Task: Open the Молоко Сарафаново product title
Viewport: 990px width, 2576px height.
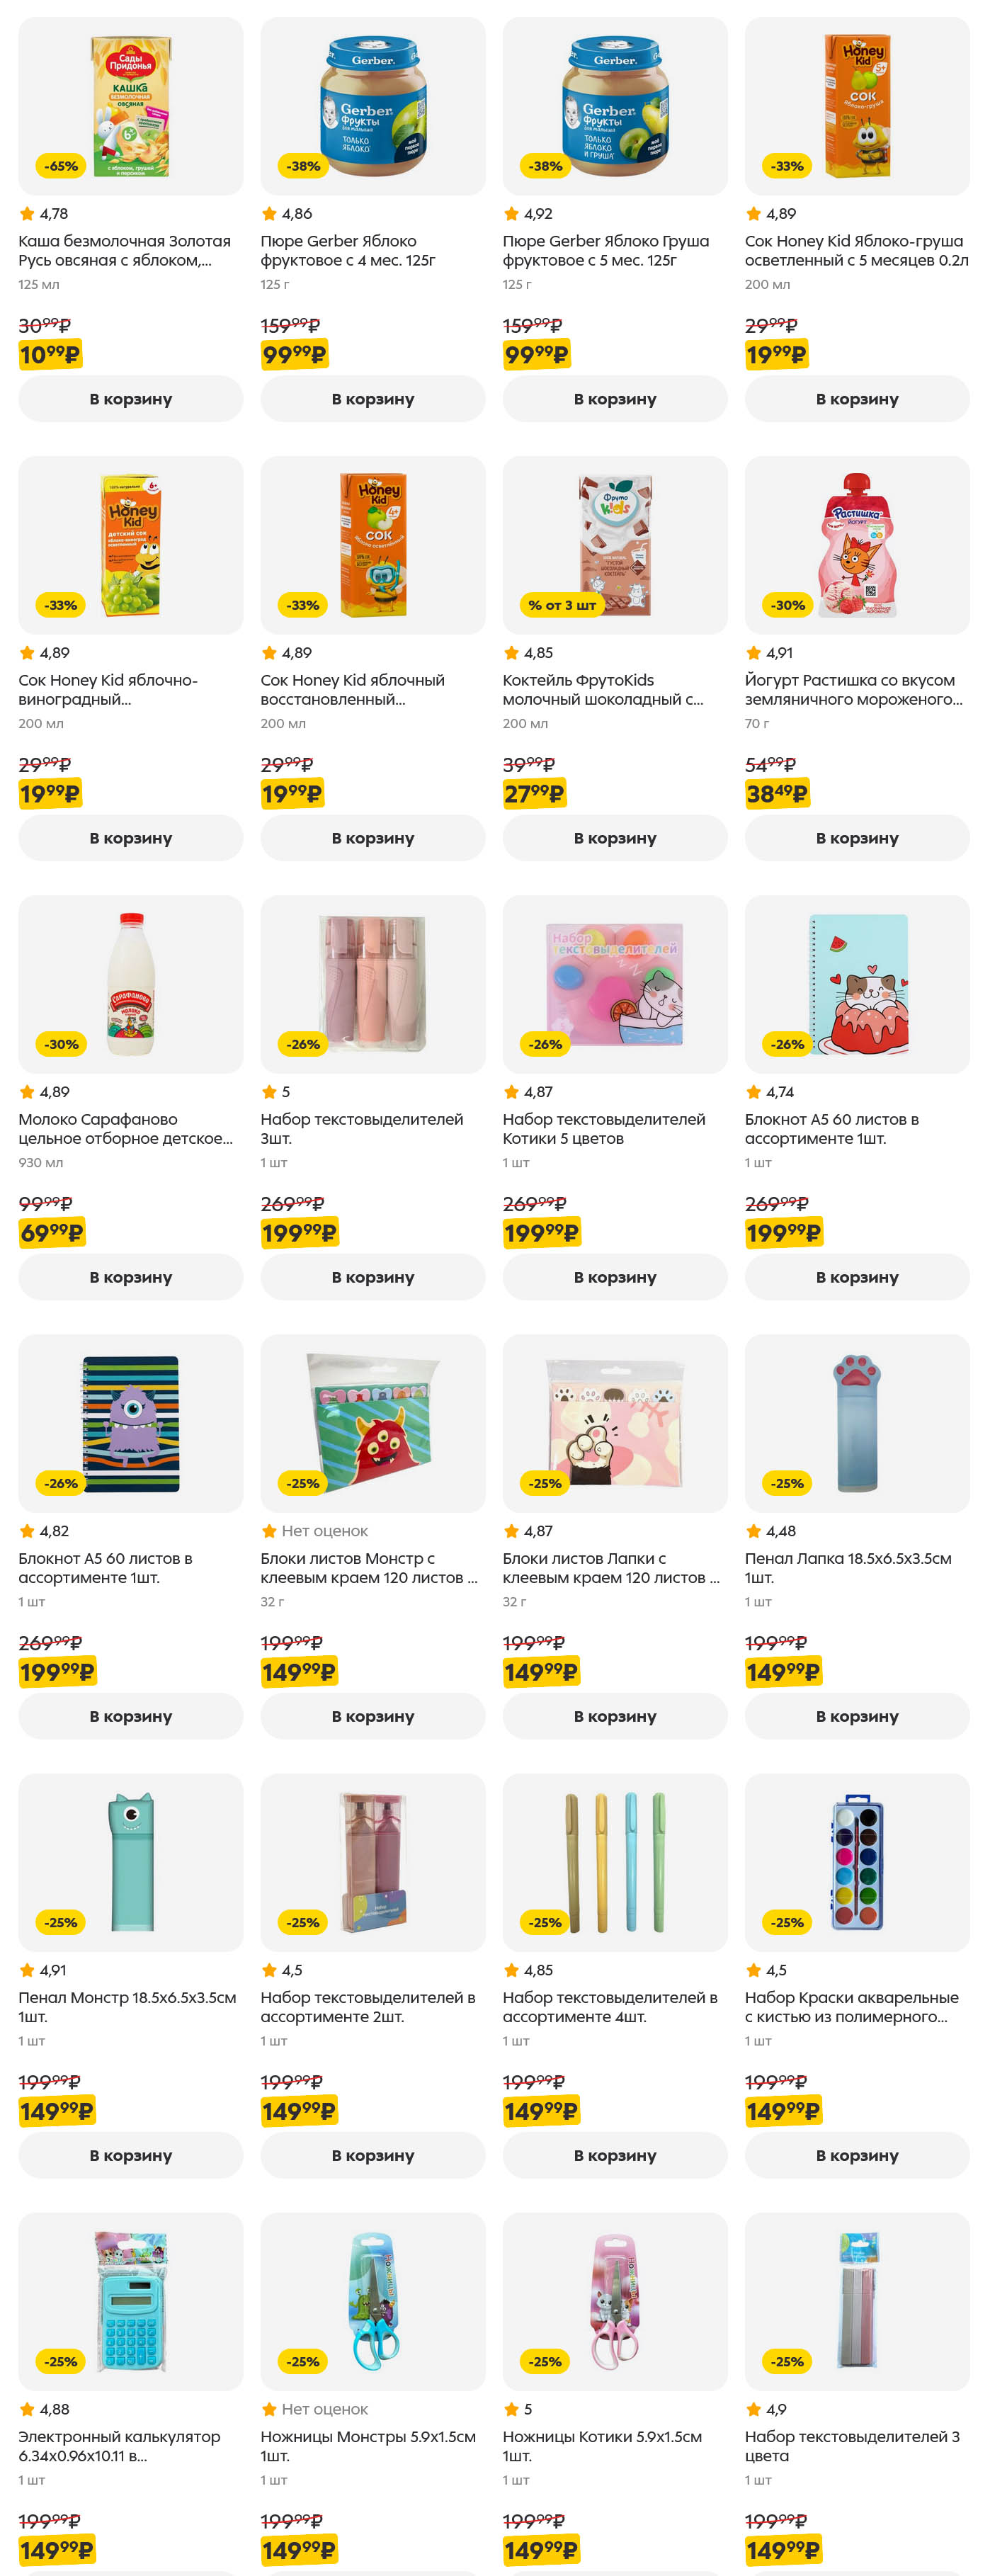Action: 125,1129
